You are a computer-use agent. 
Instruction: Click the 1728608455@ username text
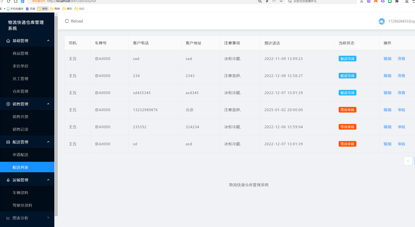point(402,21)
